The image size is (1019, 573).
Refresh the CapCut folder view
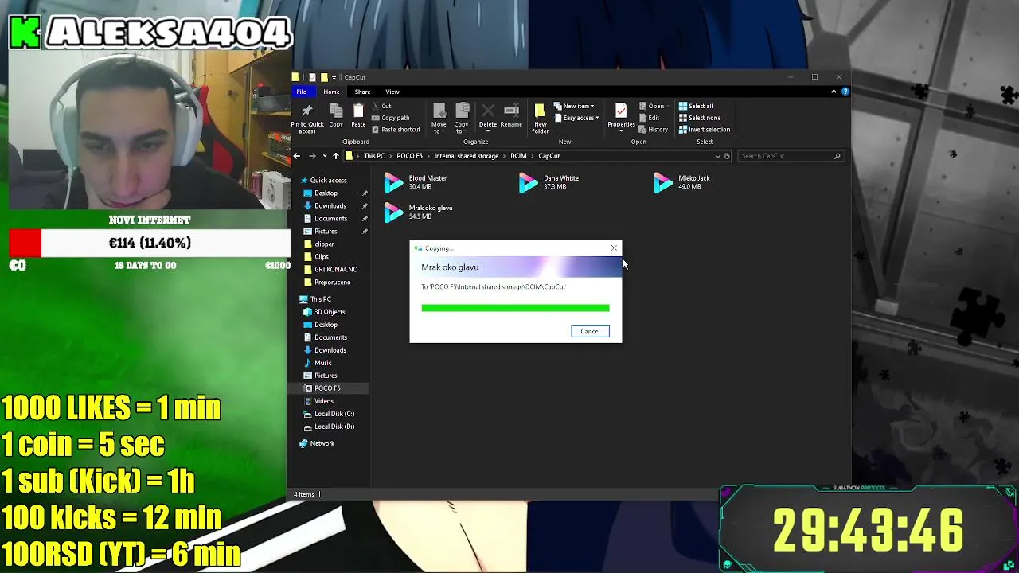pos(727,156)
